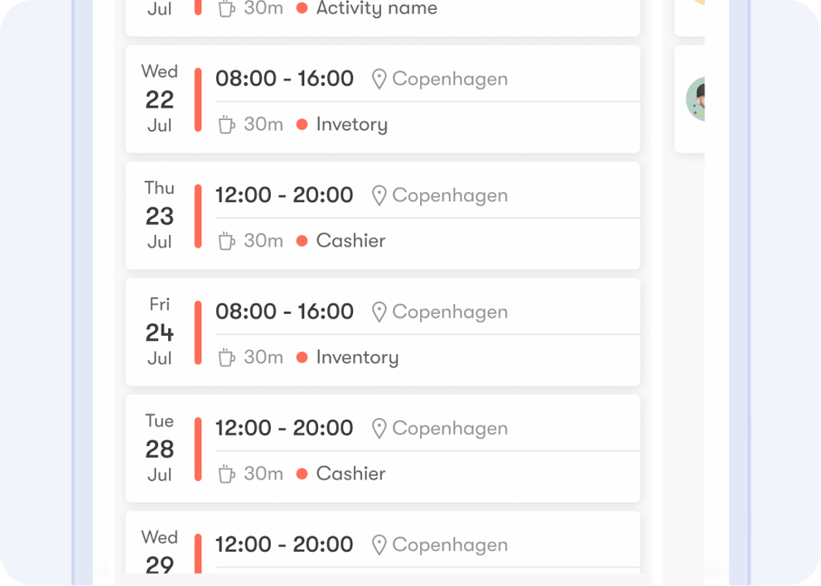Click the location pin icon on Wed 22 shift
Viewport: 821px width, 586px height.
(x=379, y=79)
